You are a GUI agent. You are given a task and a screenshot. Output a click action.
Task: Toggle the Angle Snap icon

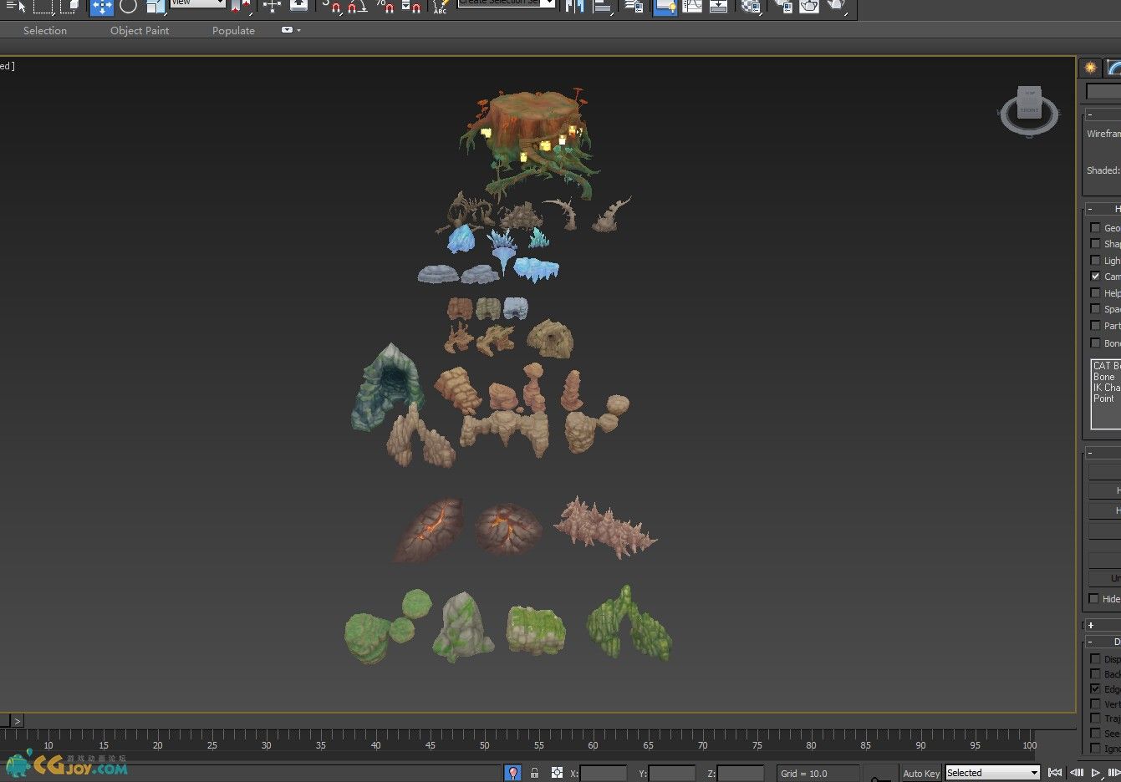click(357, 6)
